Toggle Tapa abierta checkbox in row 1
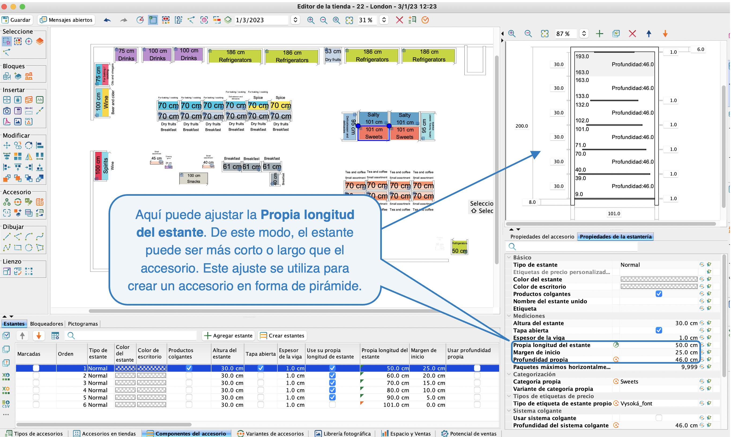 click(x=260, y=368)
